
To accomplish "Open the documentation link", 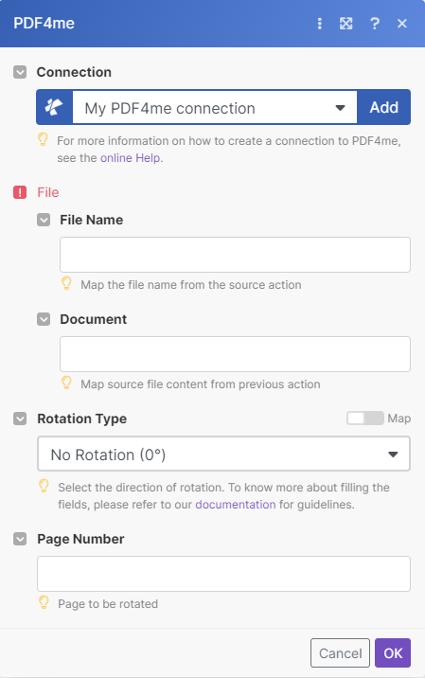I will [235, 504].
